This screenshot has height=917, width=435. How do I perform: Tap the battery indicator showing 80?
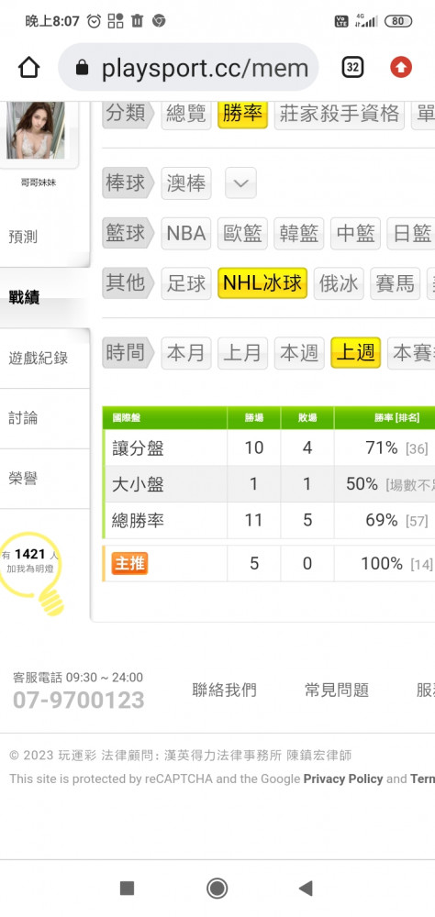398,21
